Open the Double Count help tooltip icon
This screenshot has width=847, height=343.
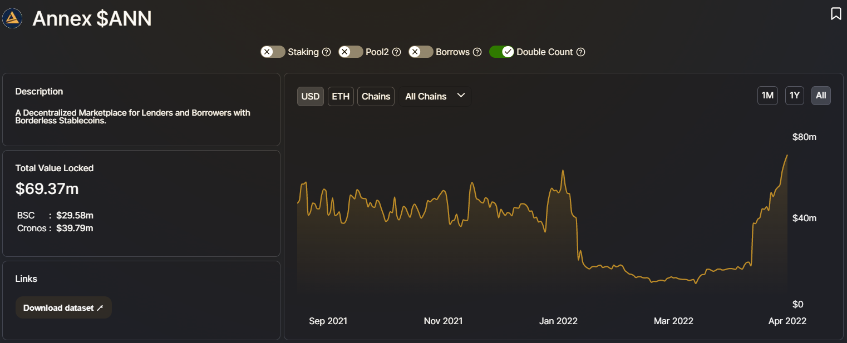coord(580,52)
